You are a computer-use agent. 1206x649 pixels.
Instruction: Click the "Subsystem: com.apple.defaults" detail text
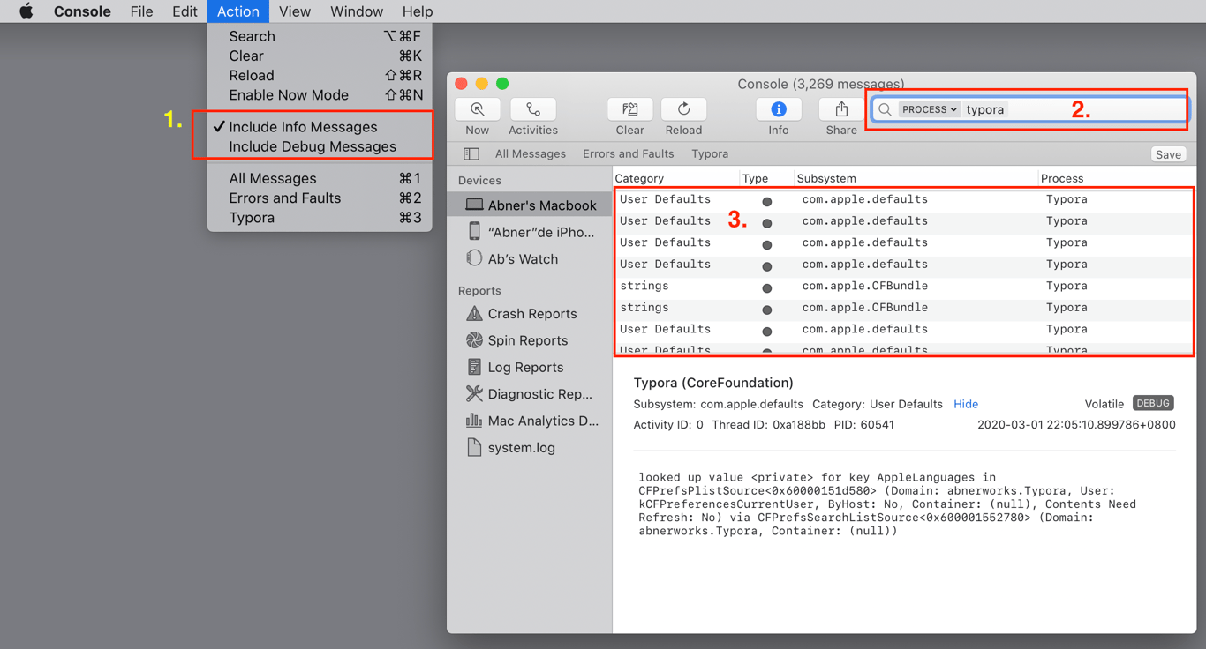coord(718,404)
